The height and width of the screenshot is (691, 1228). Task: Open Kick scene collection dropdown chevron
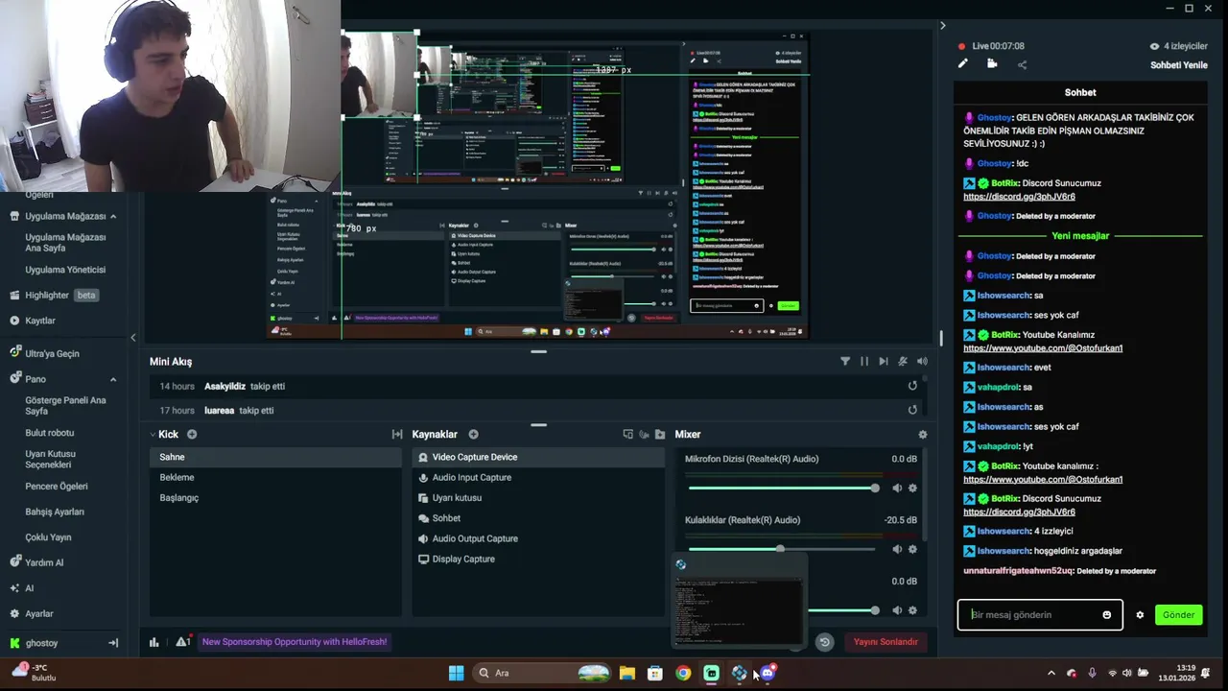click(153, 435)
